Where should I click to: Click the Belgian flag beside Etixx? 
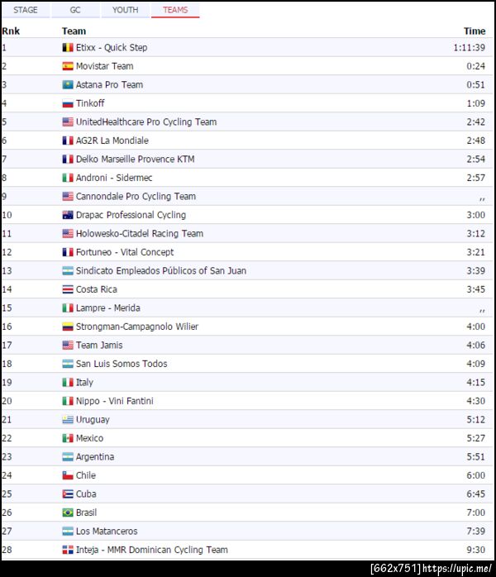(x=68, y=48)
